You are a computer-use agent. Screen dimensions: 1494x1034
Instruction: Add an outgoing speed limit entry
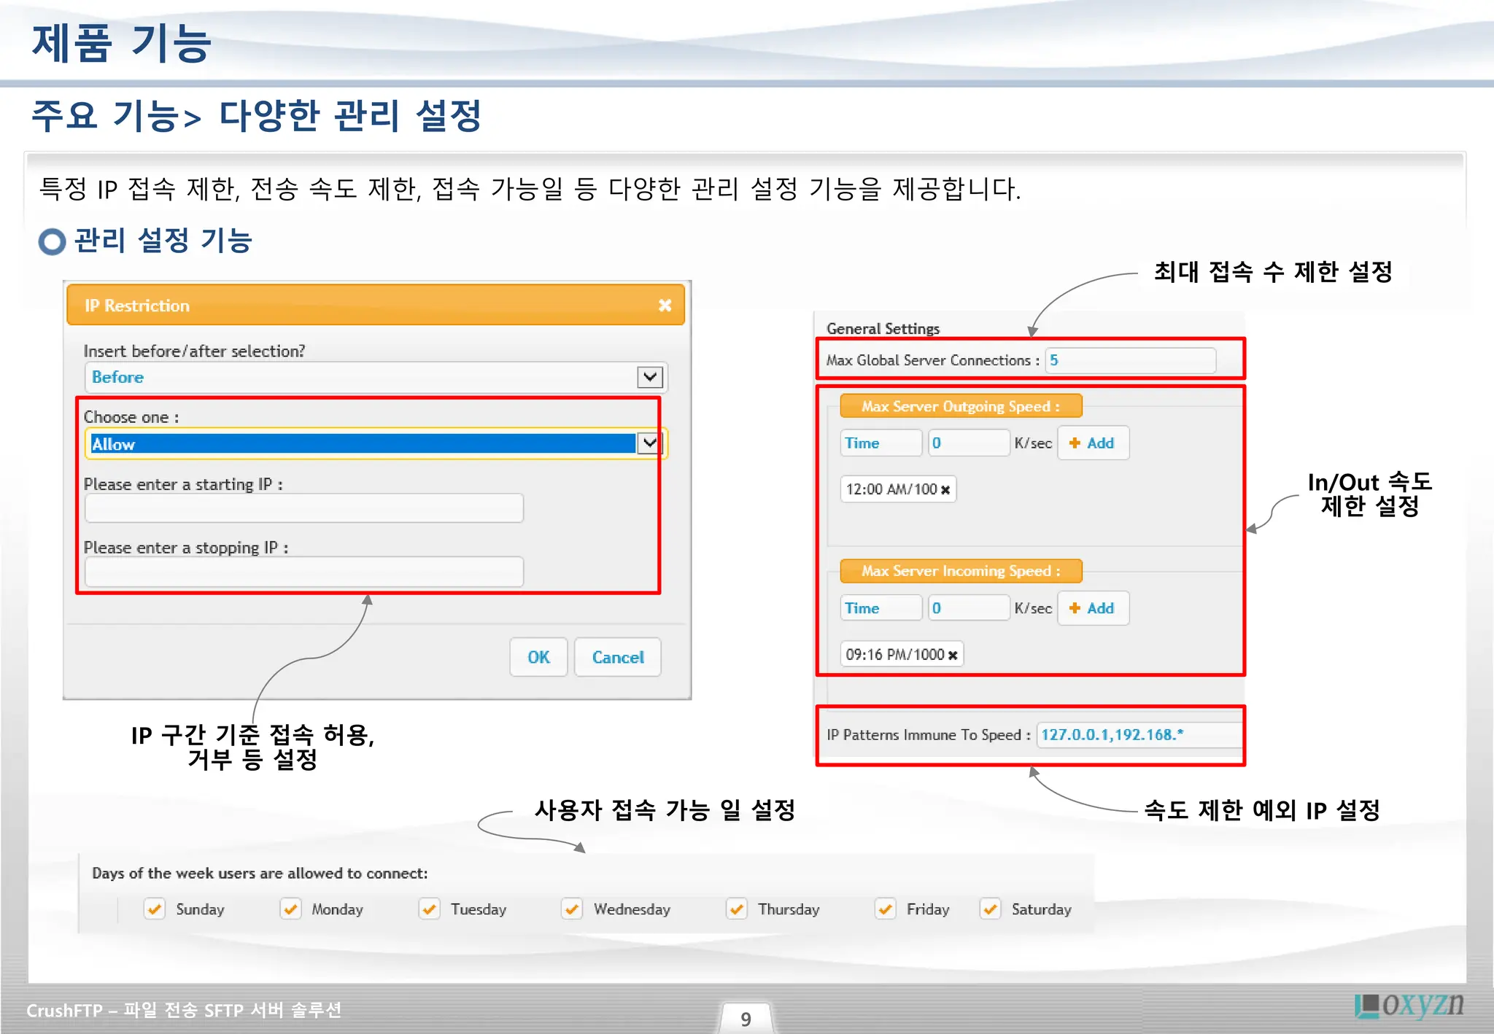[1093, 443]
